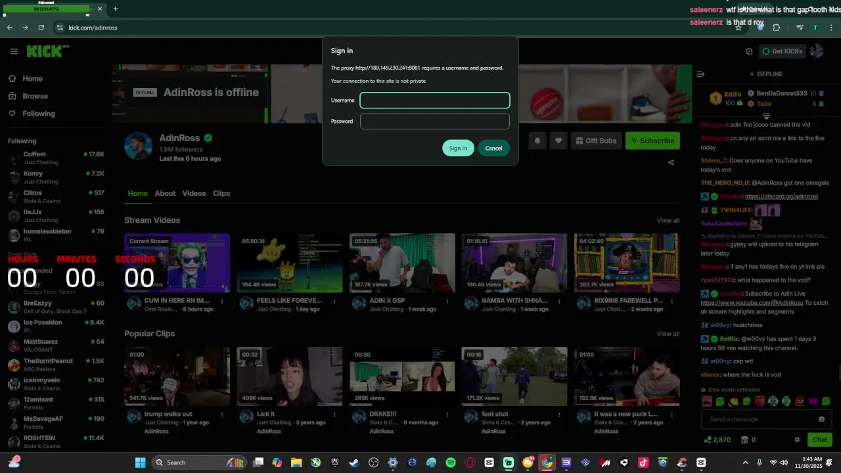Open MattSuarez channel in sidebar
The width and height of the screenshot is (841, 473).
[x=56, y=346]
